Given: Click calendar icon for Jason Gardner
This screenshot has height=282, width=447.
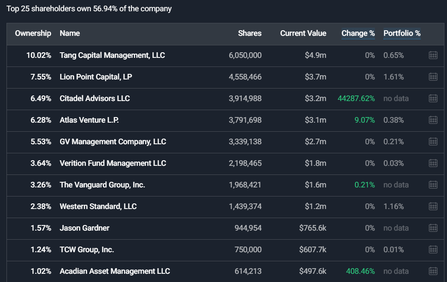Looking at the screenshot, I should tap(433, 228).
